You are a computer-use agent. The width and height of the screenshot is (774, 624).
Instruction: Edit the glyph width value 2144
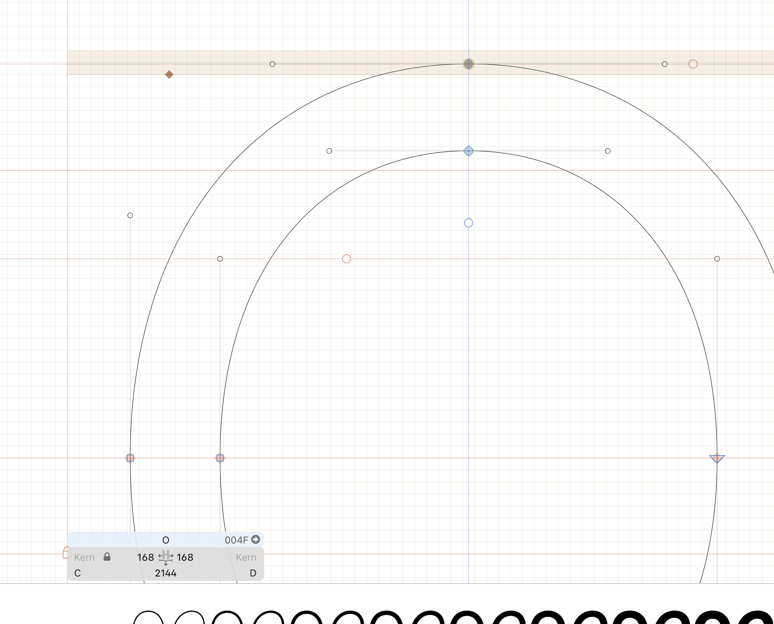coord(166,573)
